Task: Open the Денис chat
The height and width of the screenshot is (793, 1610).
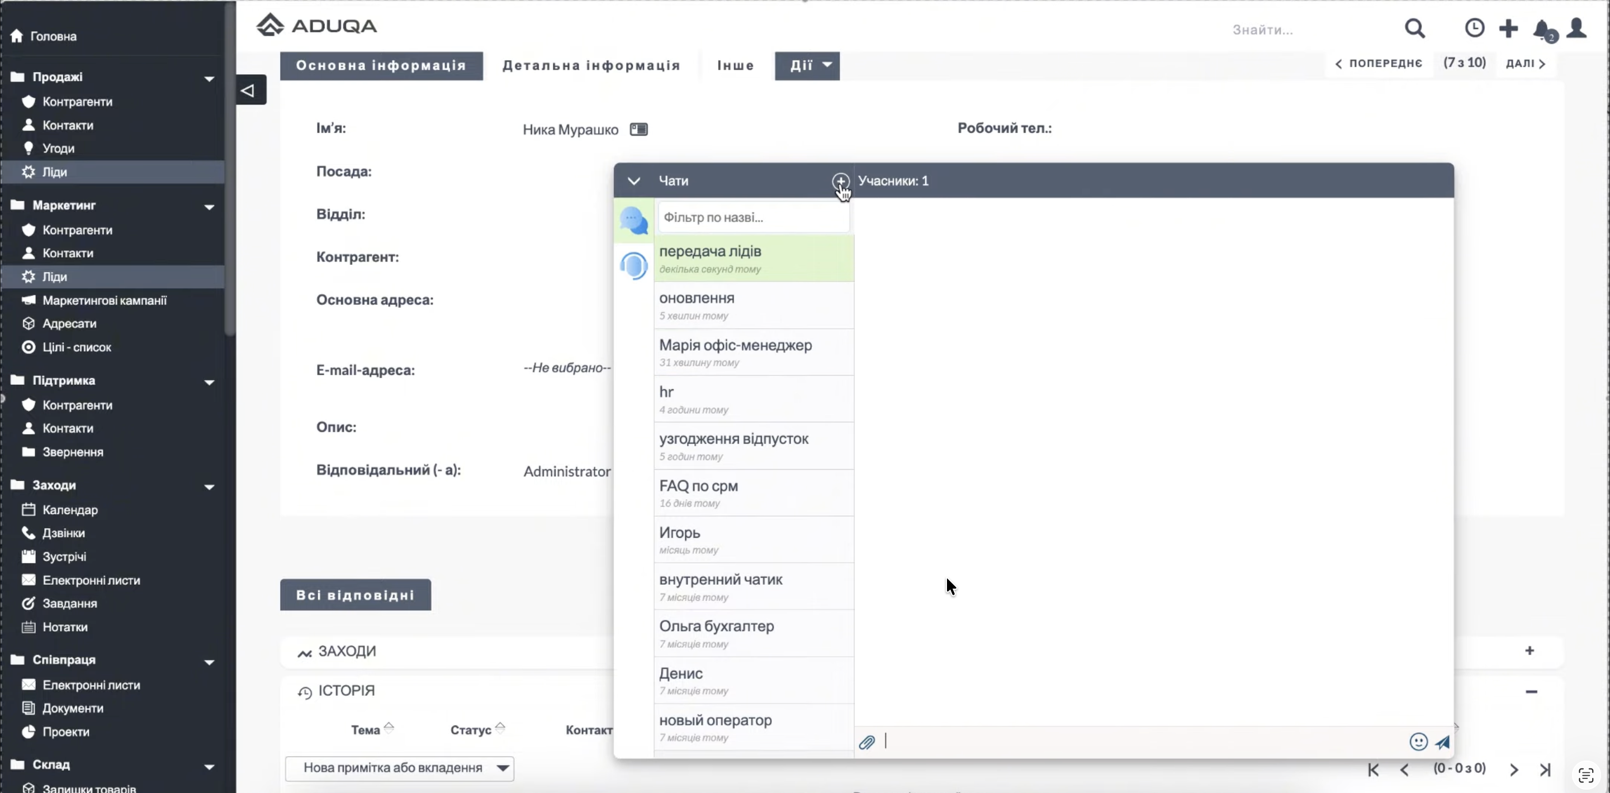Action: (x=754, y=680)
